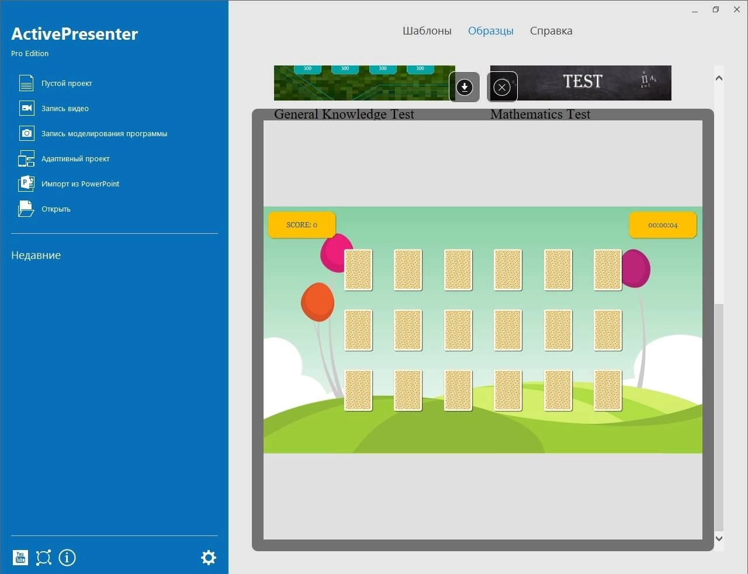Restore down the window
748x574 pixels.
click(716, 10)
